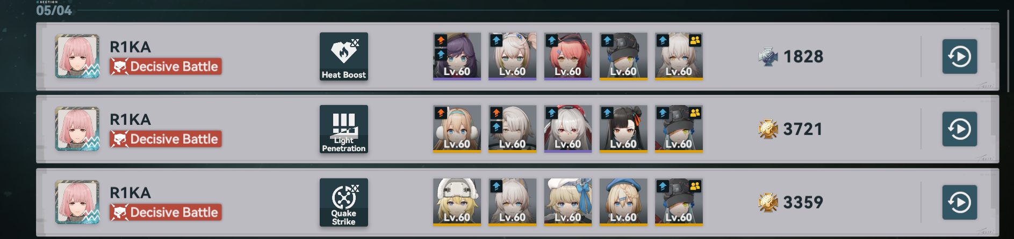Click the Heat Boost skill icon

[x=344, y=56]
